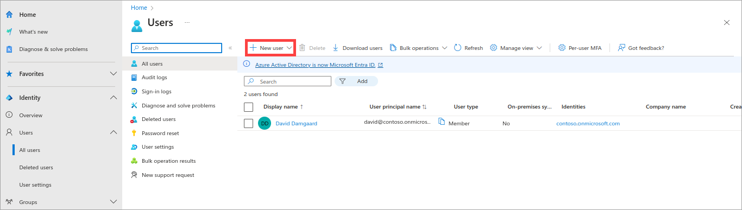Click the Diagnose & solve problems sidebar icon
Screen dimensions: 742x210
9,49
